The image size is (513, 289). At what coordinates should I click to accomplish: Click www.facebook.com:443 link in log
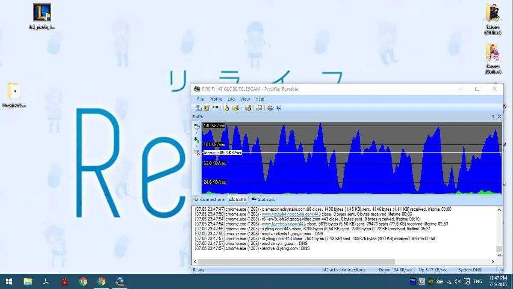tap(283, 224)
